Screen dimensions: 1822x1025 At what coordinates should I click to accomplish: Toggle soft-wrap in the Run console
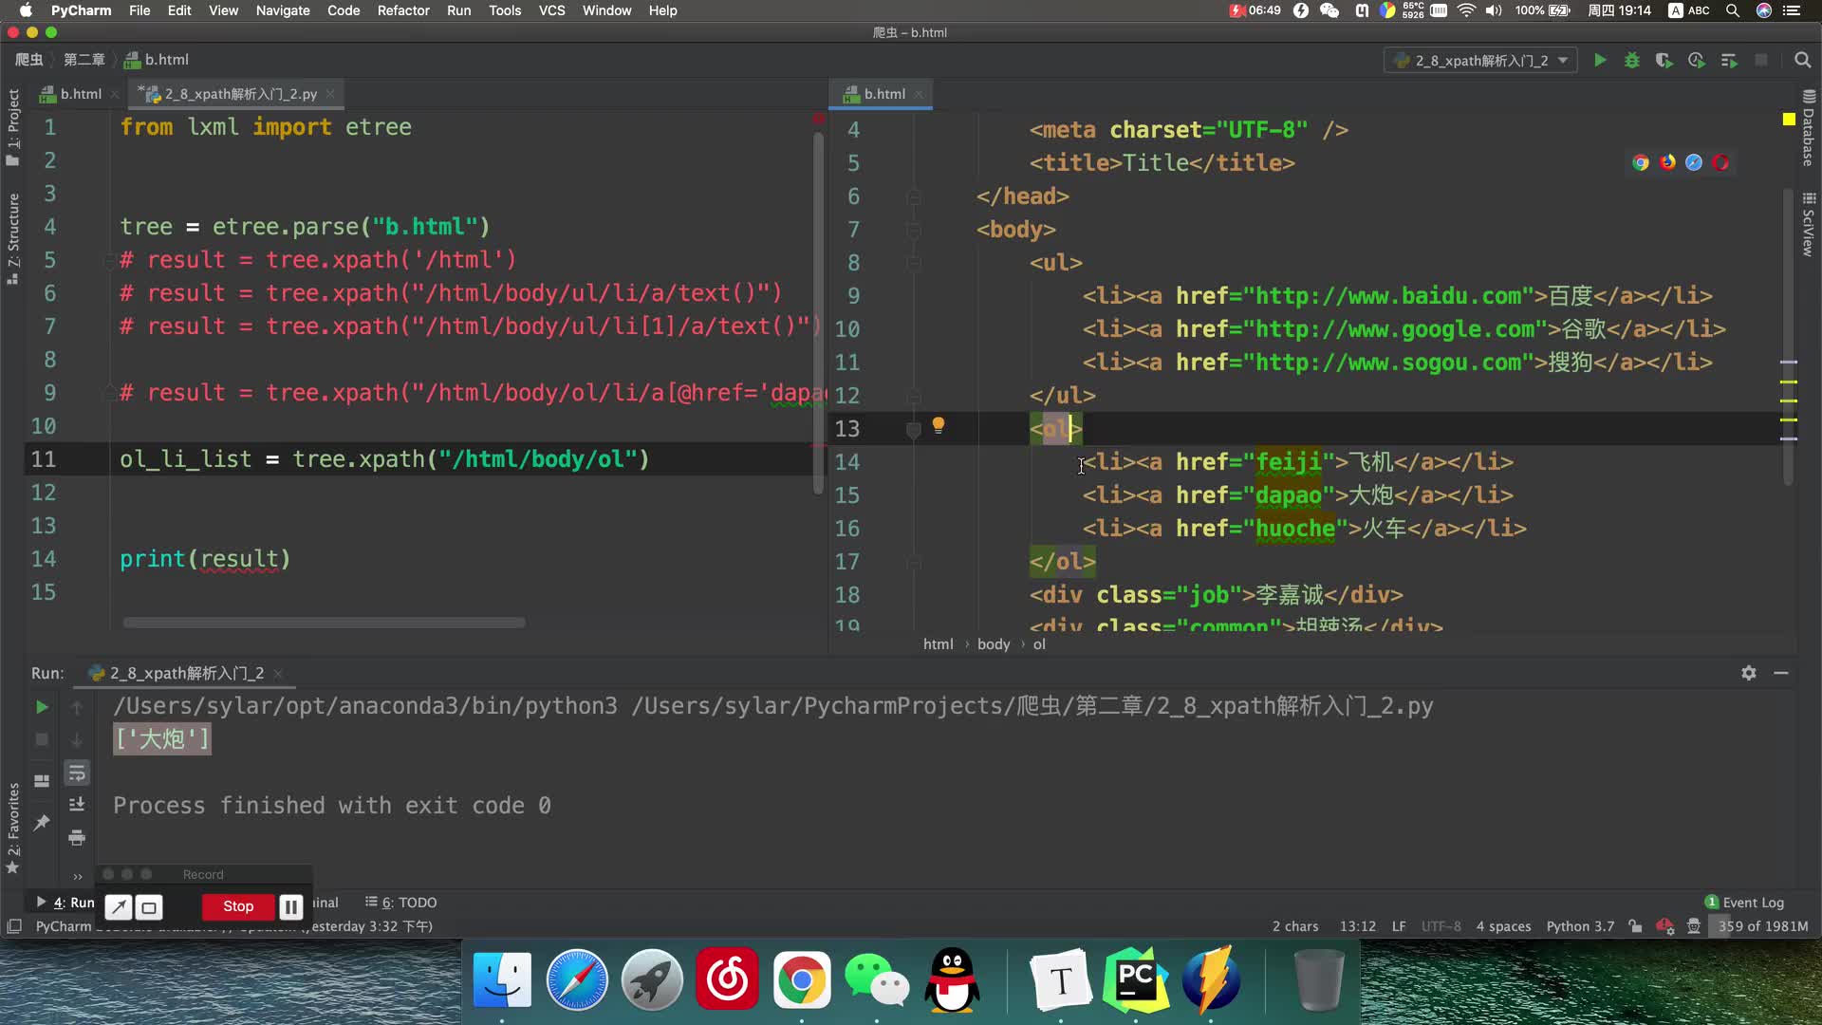77,773
